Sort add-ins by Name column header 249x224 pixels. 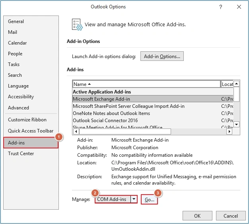146,84
